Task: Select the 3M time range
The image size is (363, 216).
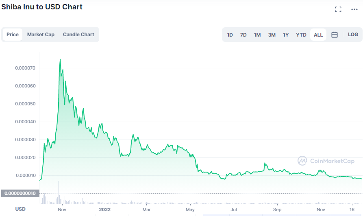Action: 272,35
